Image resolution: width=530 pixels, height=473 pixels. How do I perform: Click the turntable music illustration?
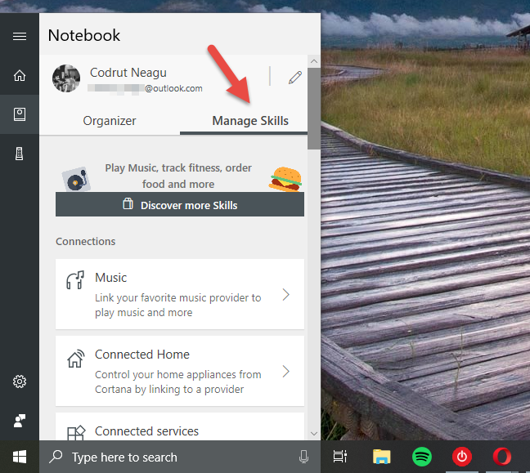[76, 179]
